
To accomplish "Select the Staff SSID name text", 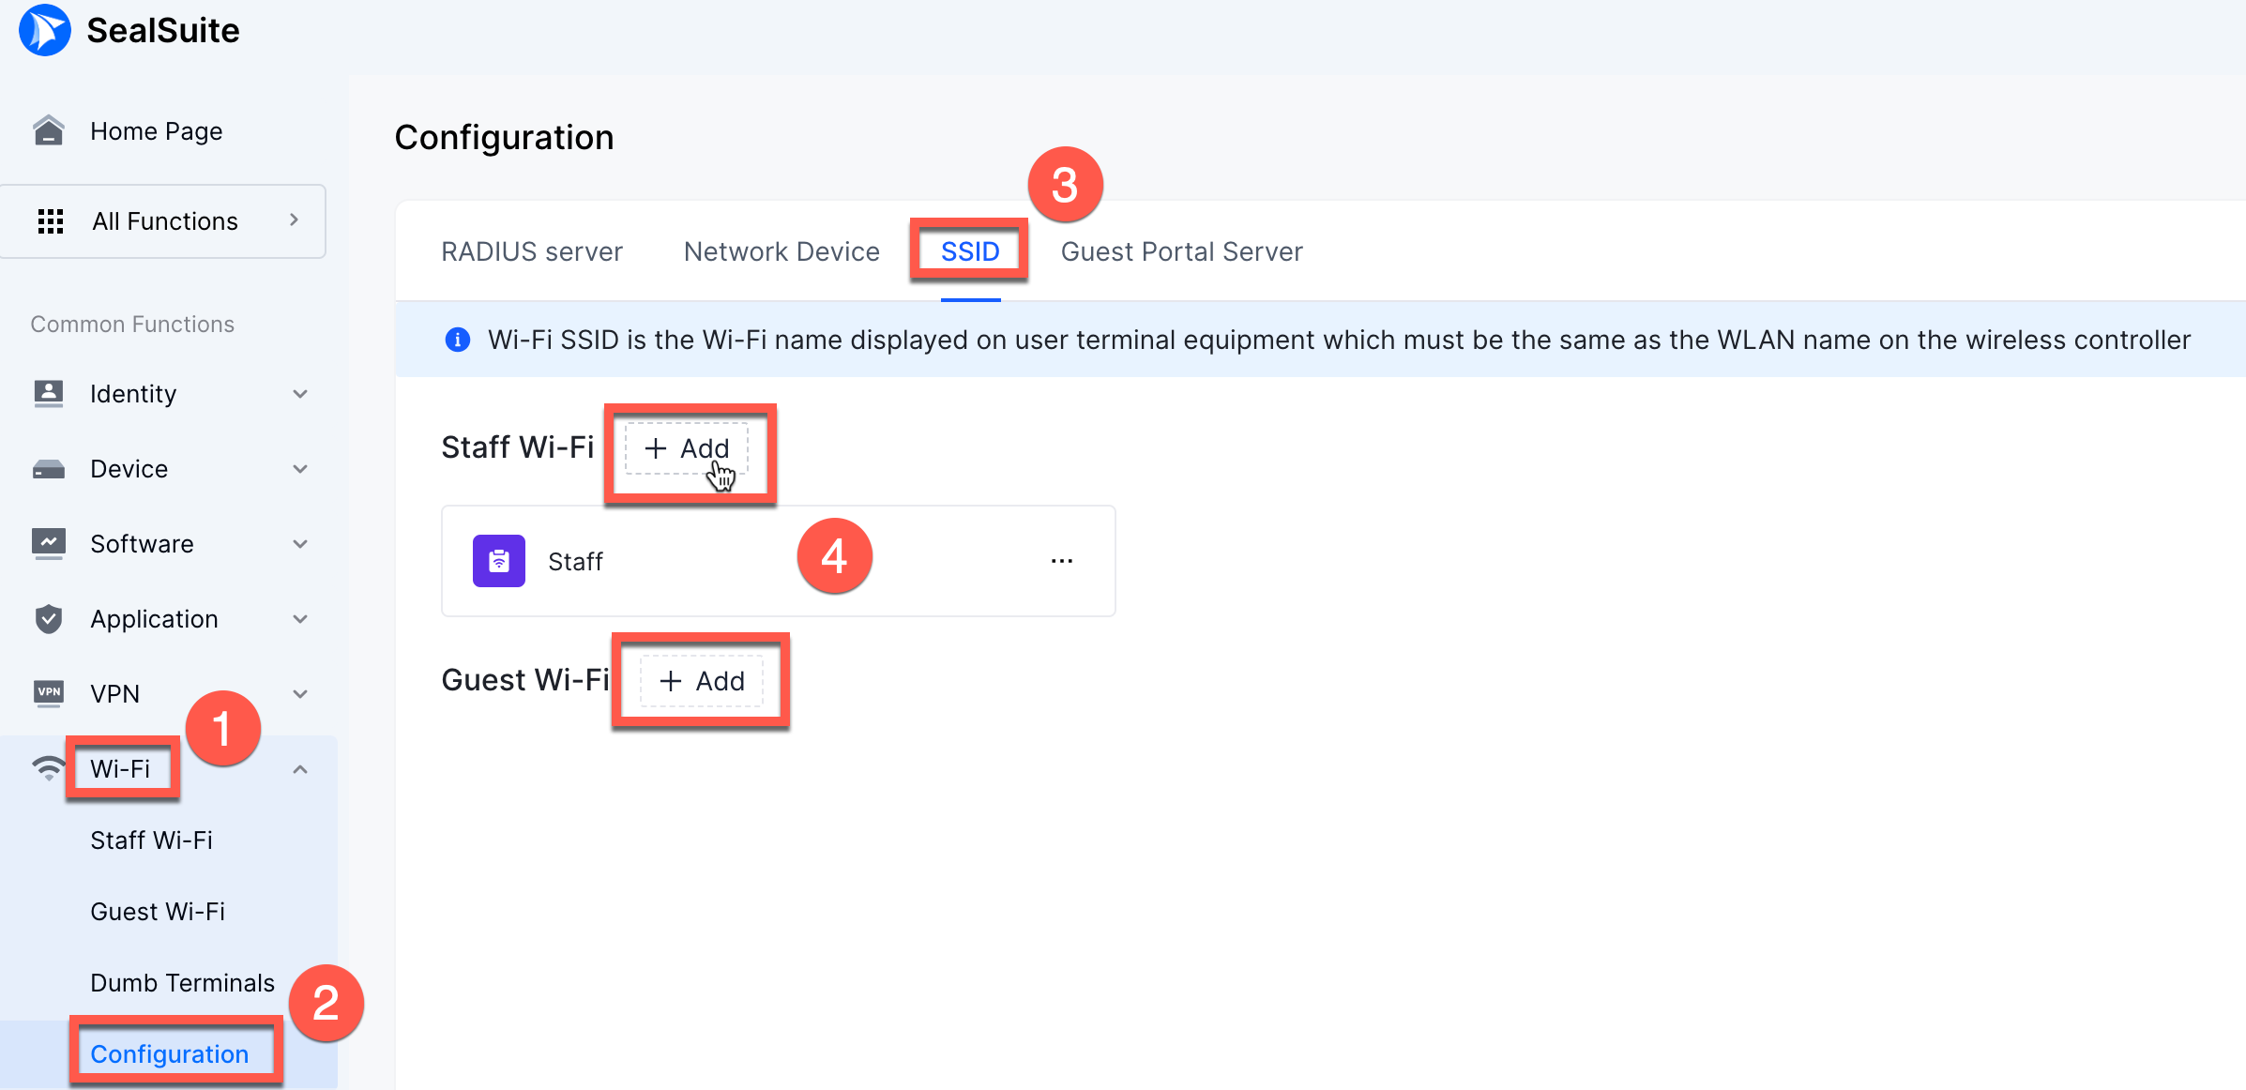I will coord(575,562).
